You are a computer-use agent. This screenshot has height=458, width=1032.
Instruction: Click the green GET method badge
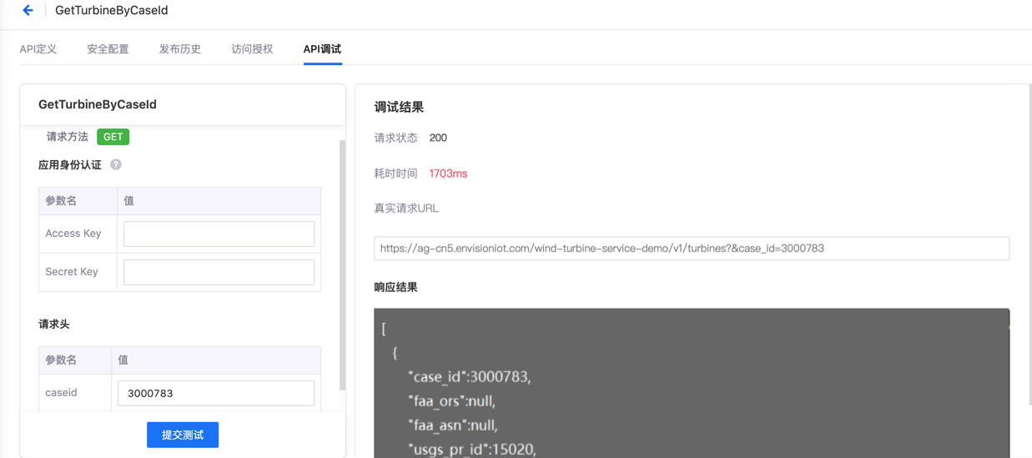coord(113,137)
